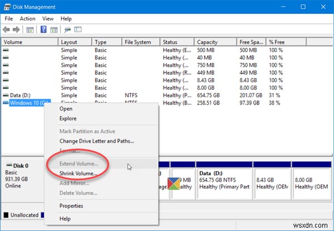Screen dimensions: 334x231
Task: Sort by the Layout column header
Action: tap(75, 42)
